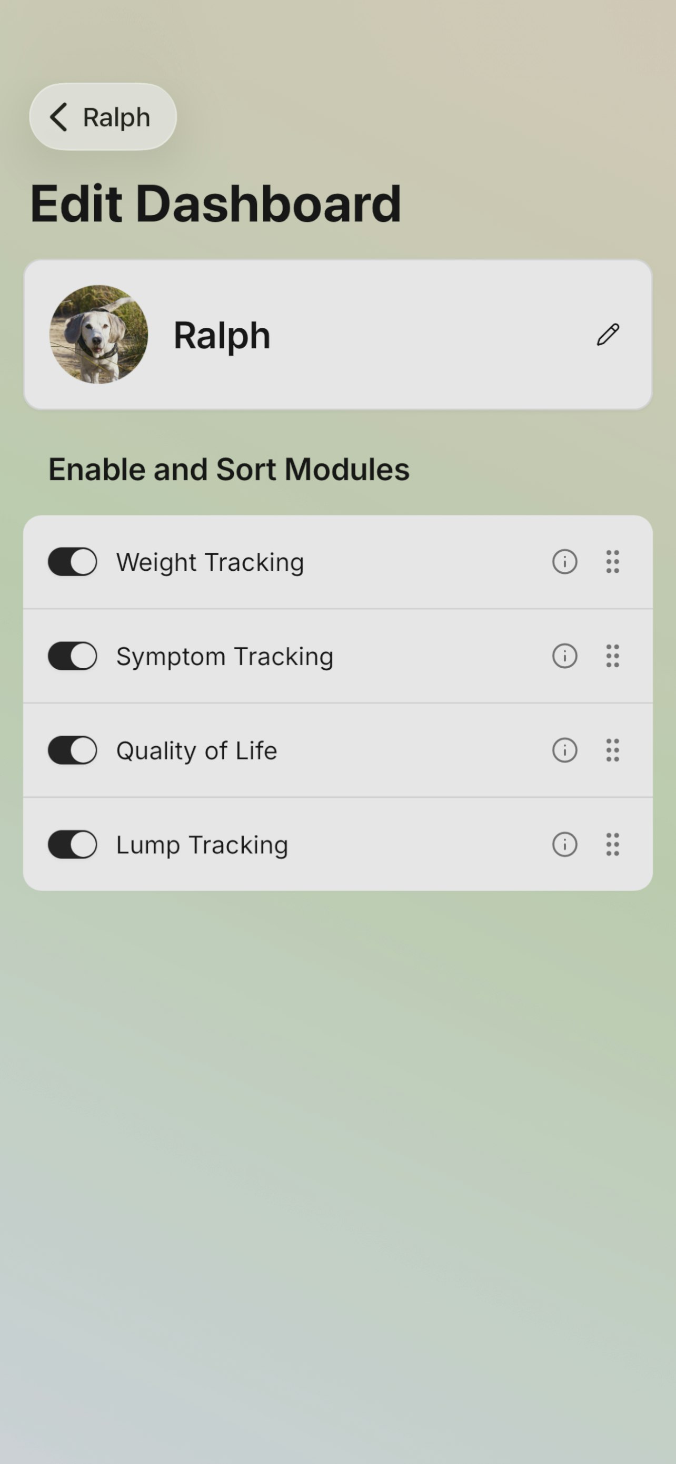Viewport: 676px width, 1464px height.
Task: Disable the Quality of Life module
Action: (x=73, y=750)
